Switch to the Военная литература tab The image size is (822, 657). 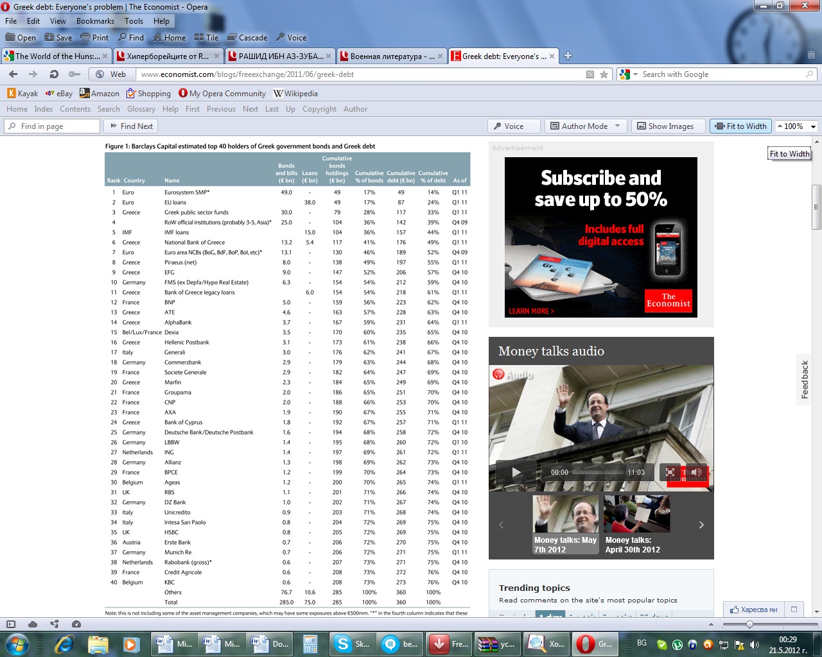pyautogui.click(x=392, y=56)
